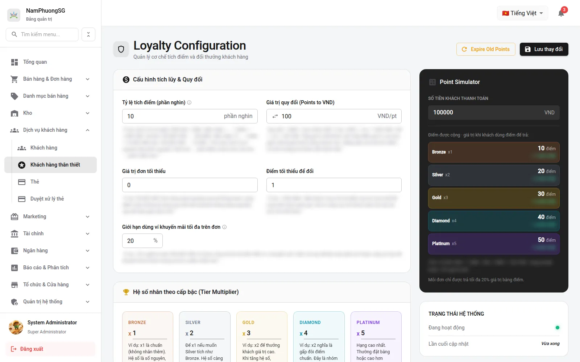580x362 pixels.
Task: Click the Tổng quan dashboard icon
Action: [x=14, y=62]
